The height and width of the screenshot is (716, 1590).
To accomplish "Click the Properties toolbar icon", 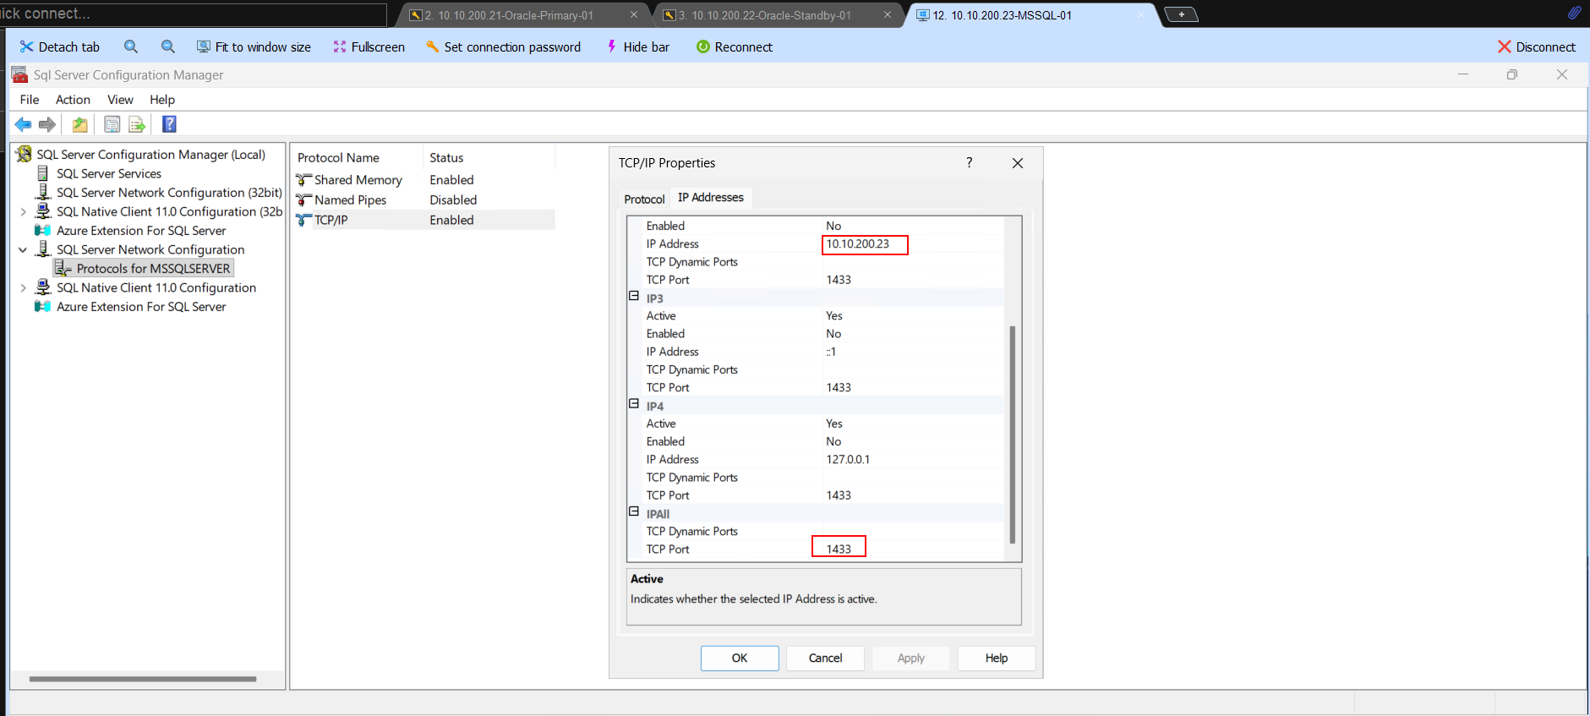I will pos(112,124).
